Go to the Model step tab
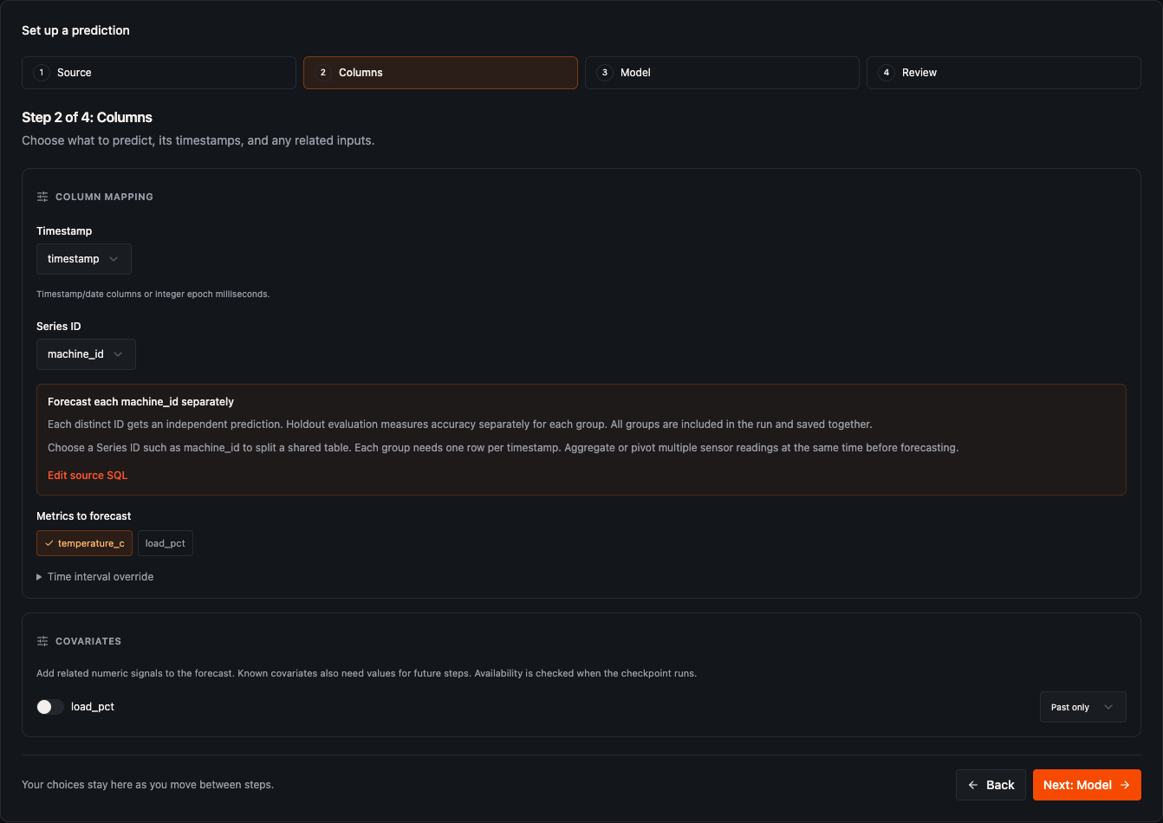The height and width of the screenshot is (823, 1163). 722,73
